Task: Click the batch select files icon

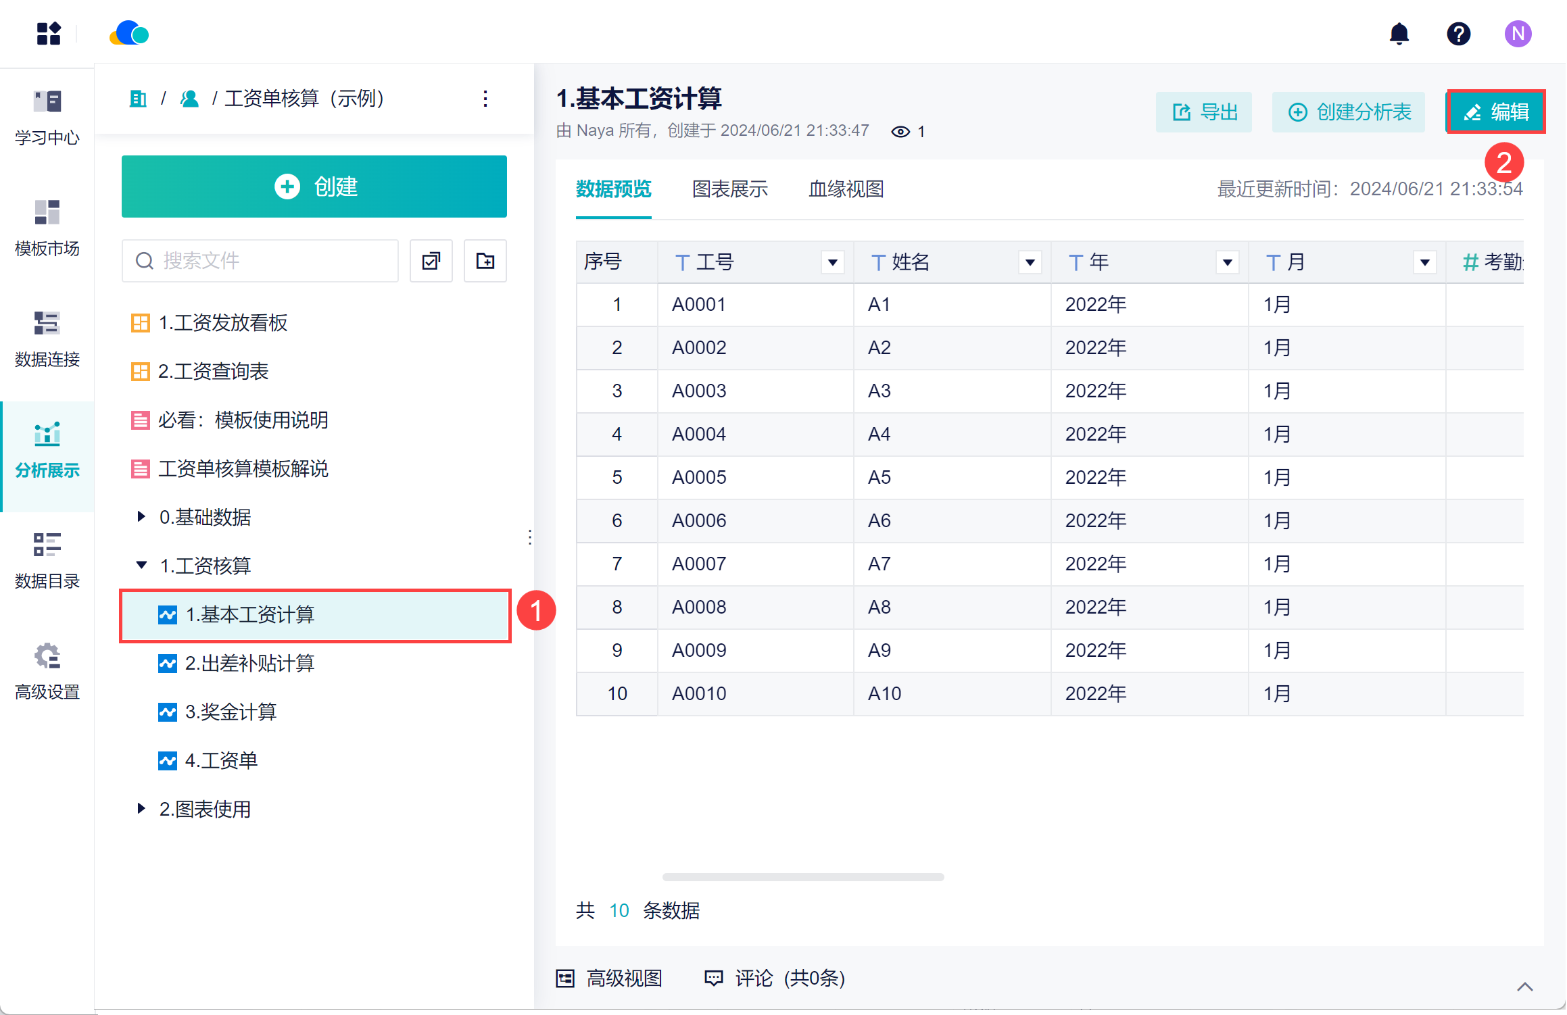Action: pos(431,261)
